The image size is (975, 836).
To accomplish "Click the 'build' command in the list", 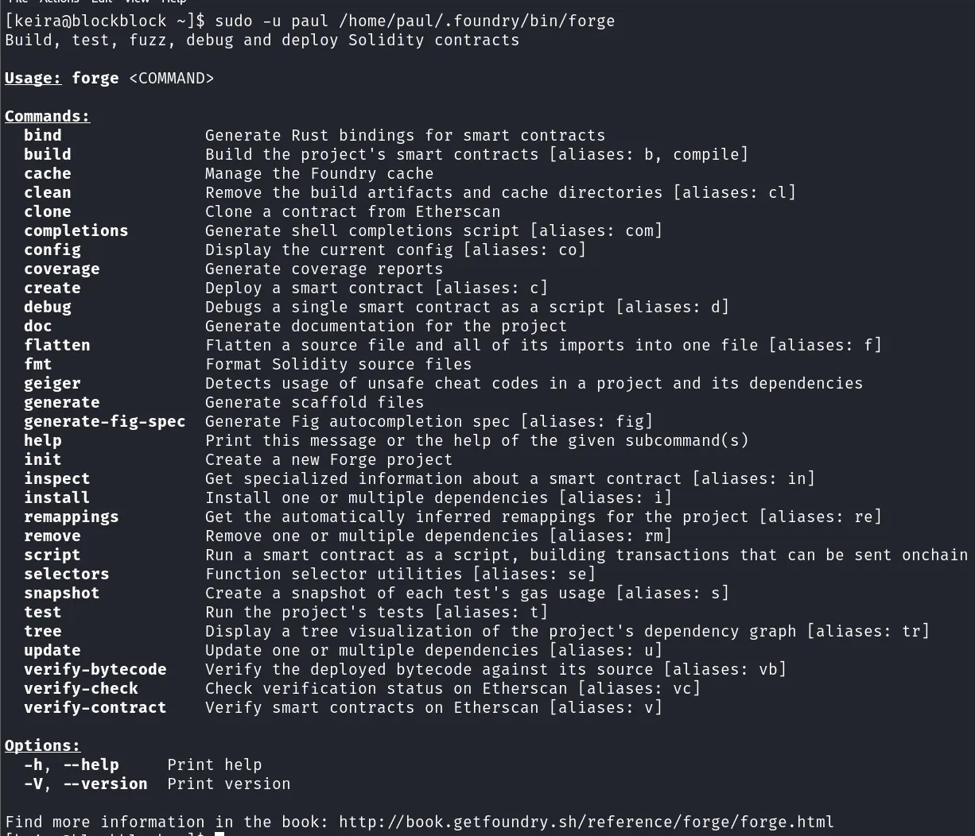I will click(48, 154).
